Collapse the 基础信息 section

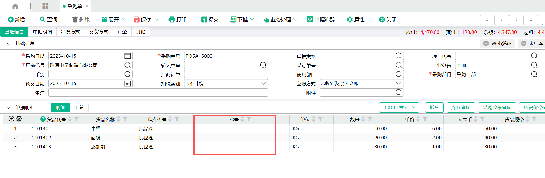point(8,44)
